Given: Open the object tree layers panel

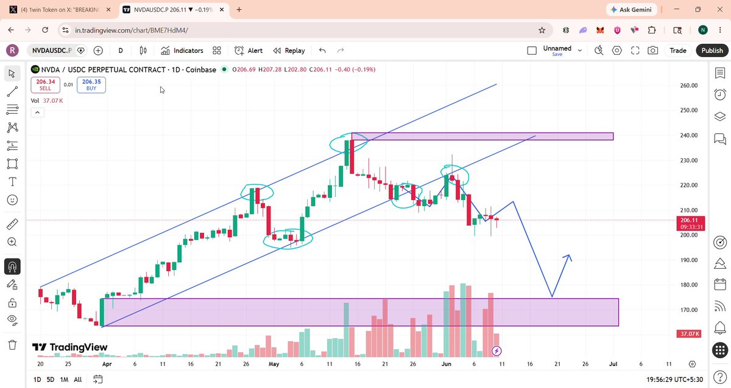Looking at the screenshot, I should pyautogui.click(x=719, y=116).
